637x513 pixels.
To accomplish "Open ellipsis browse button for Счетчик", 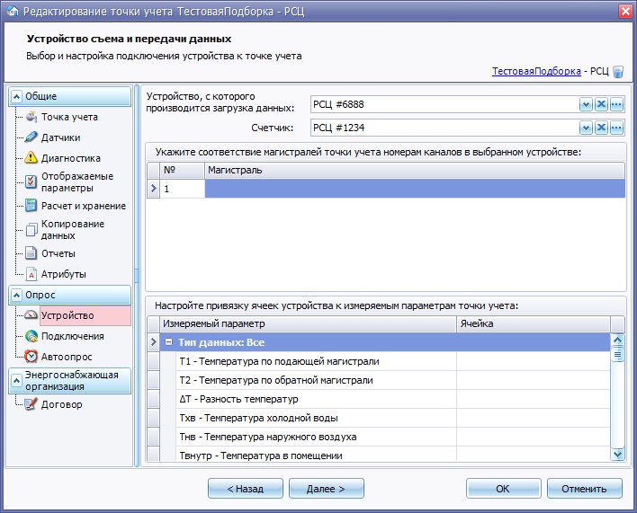I will pyautogui.click(x=616, y=127).
